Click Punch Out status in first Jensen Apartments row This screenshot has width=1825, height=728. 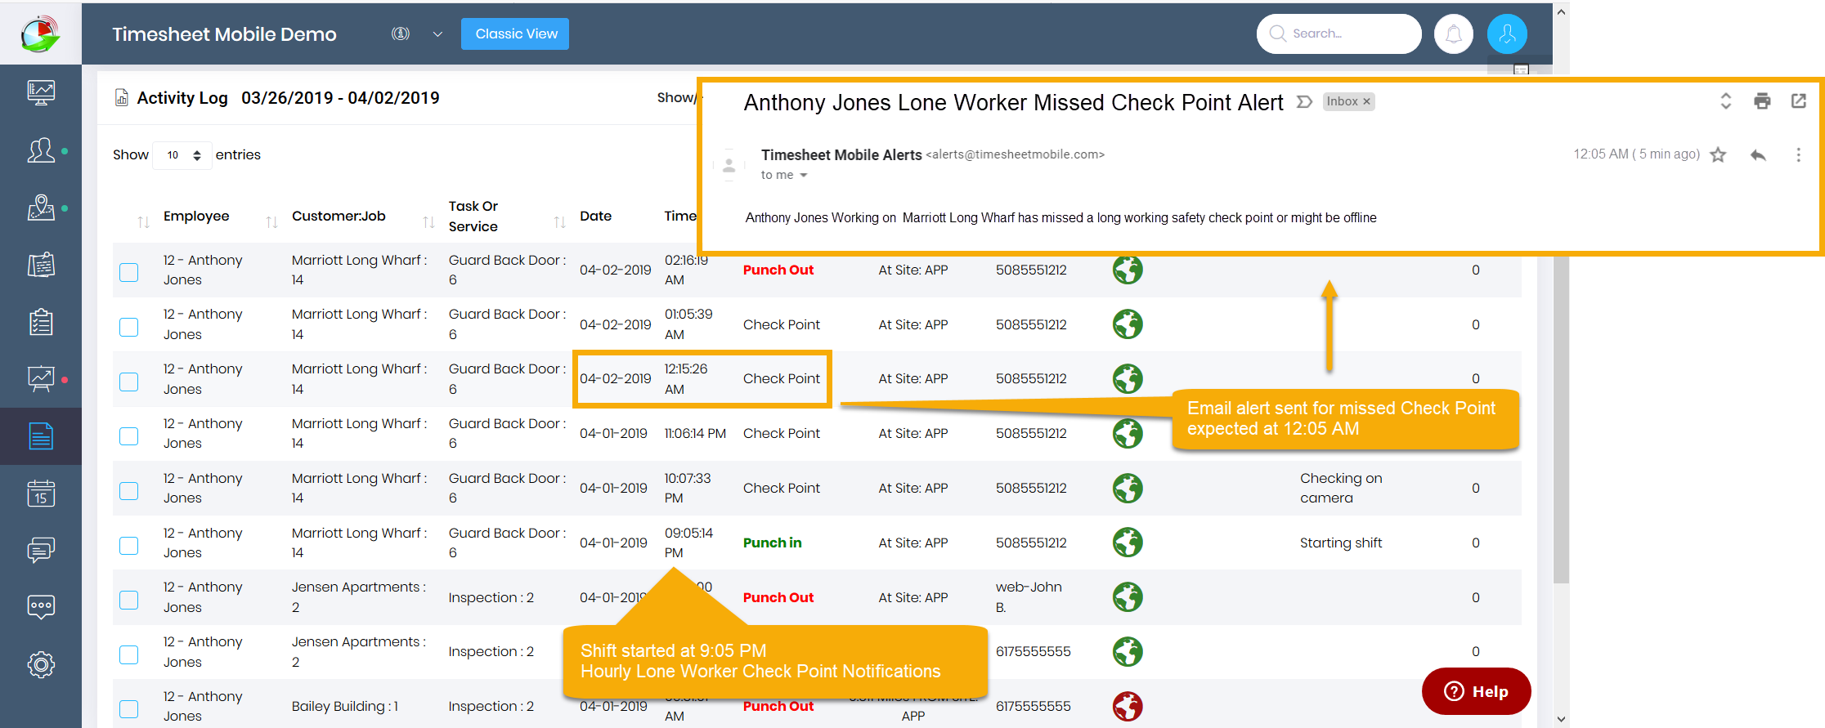tap(778, 598)
